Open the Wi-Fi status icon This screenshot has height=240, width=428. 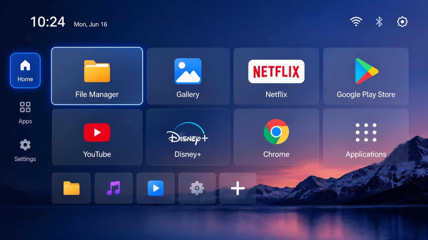pos(356,22)
